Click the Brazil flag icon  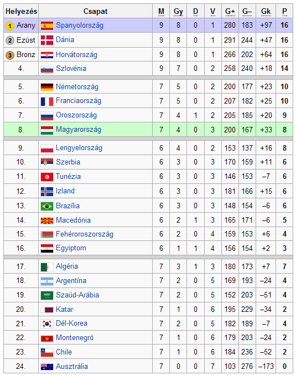click(x=47, y=206)
